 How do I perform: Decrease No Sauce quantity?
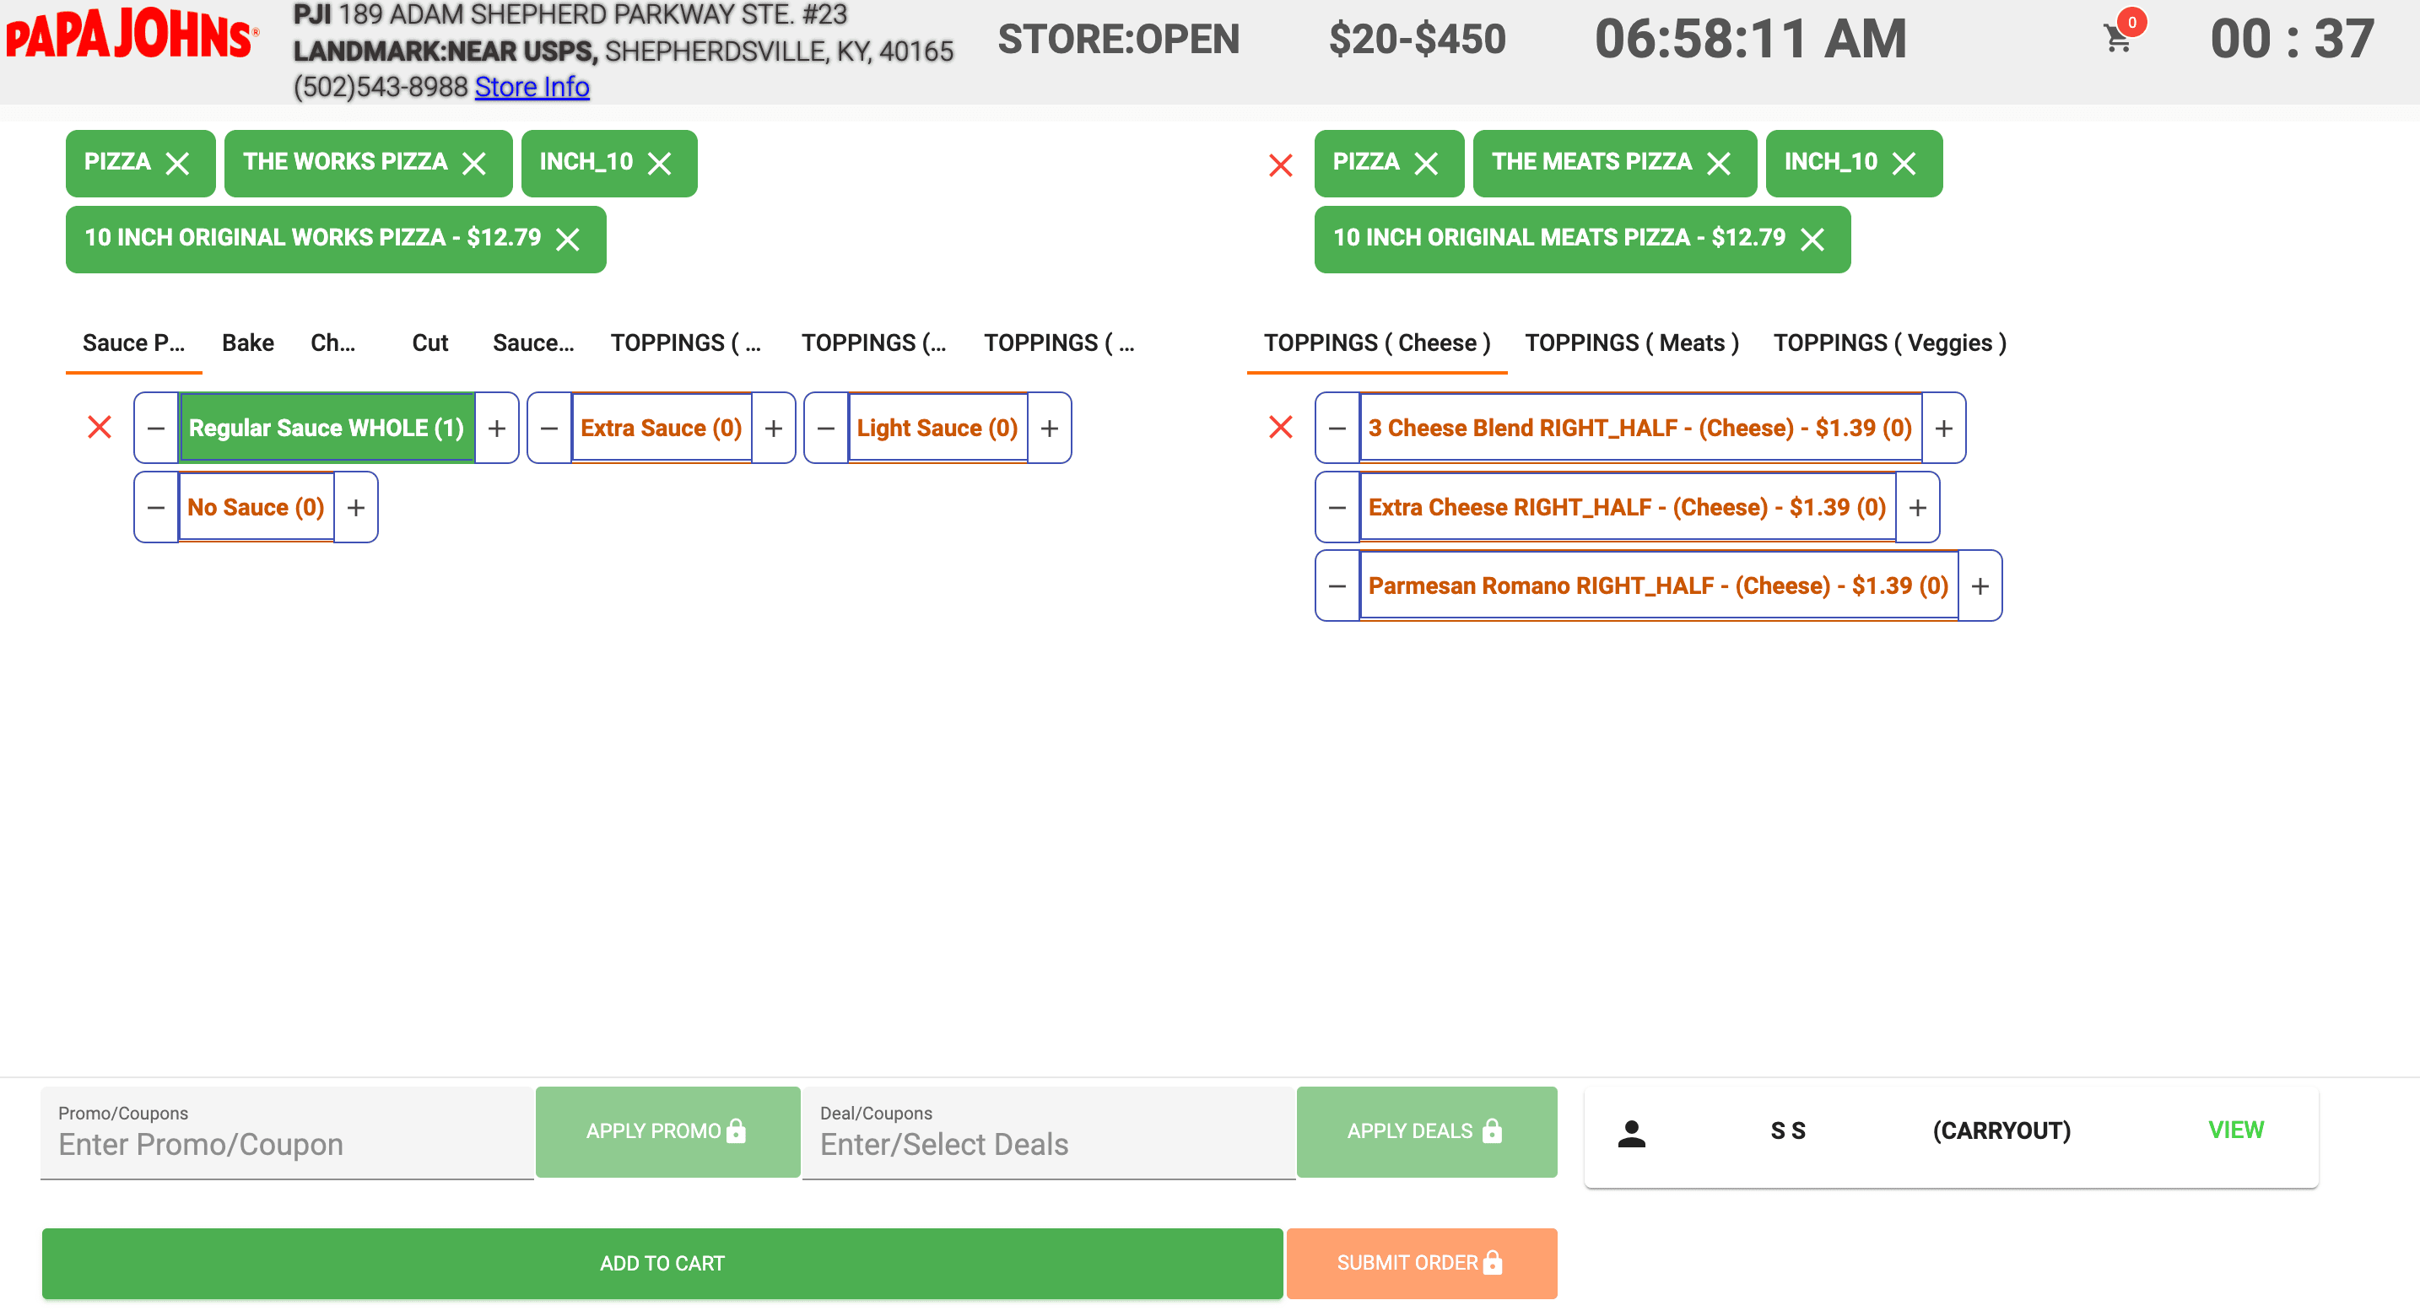tap(156, 508)
